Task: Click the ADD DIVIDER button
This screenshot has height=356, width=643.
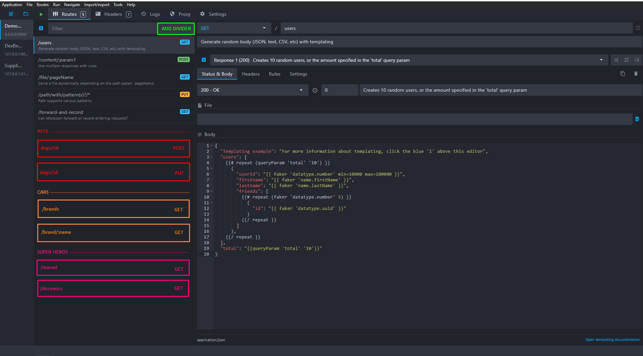Action: point(176,29)
